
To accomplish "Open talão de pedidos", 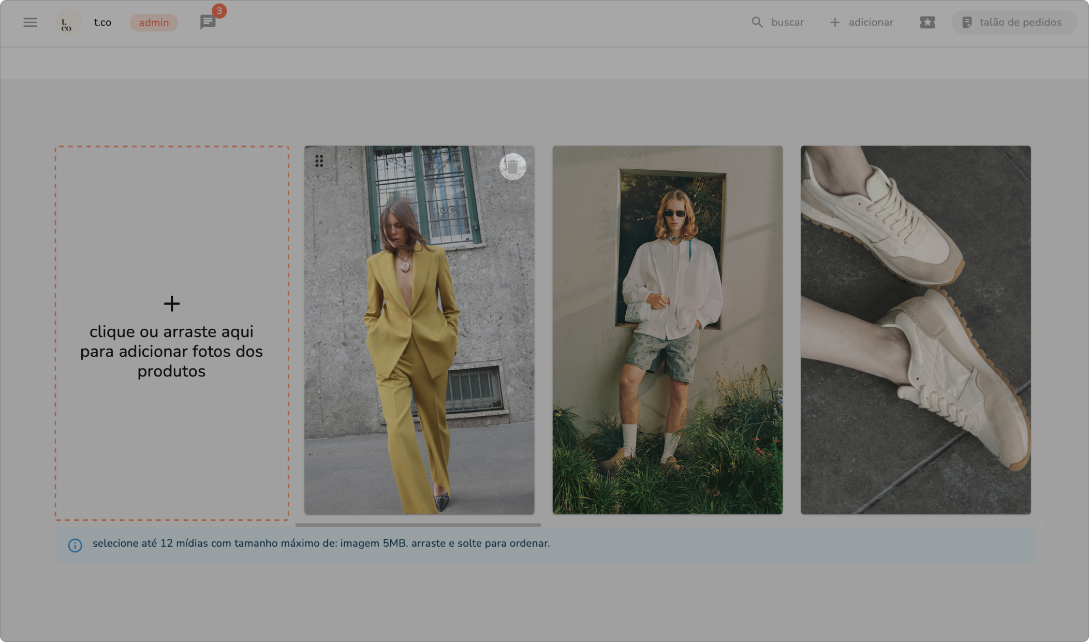I will click(x=1012, y=22).
